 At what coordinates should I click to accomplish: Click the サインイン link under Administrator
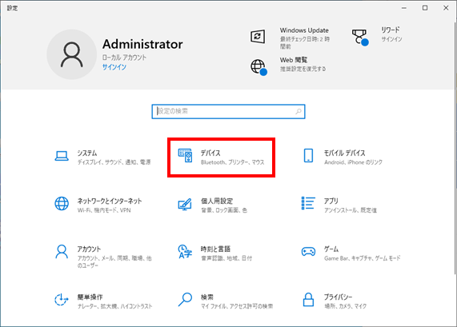pos(114,67)
